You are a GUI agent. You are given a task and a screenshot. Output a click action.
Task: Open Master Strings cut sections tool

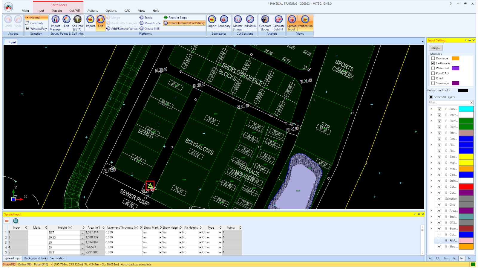(x=238, y=20)
